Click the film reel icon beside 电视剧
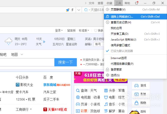Image resolution: width=167 pixels, height=114 pixels. click(78, 97)
